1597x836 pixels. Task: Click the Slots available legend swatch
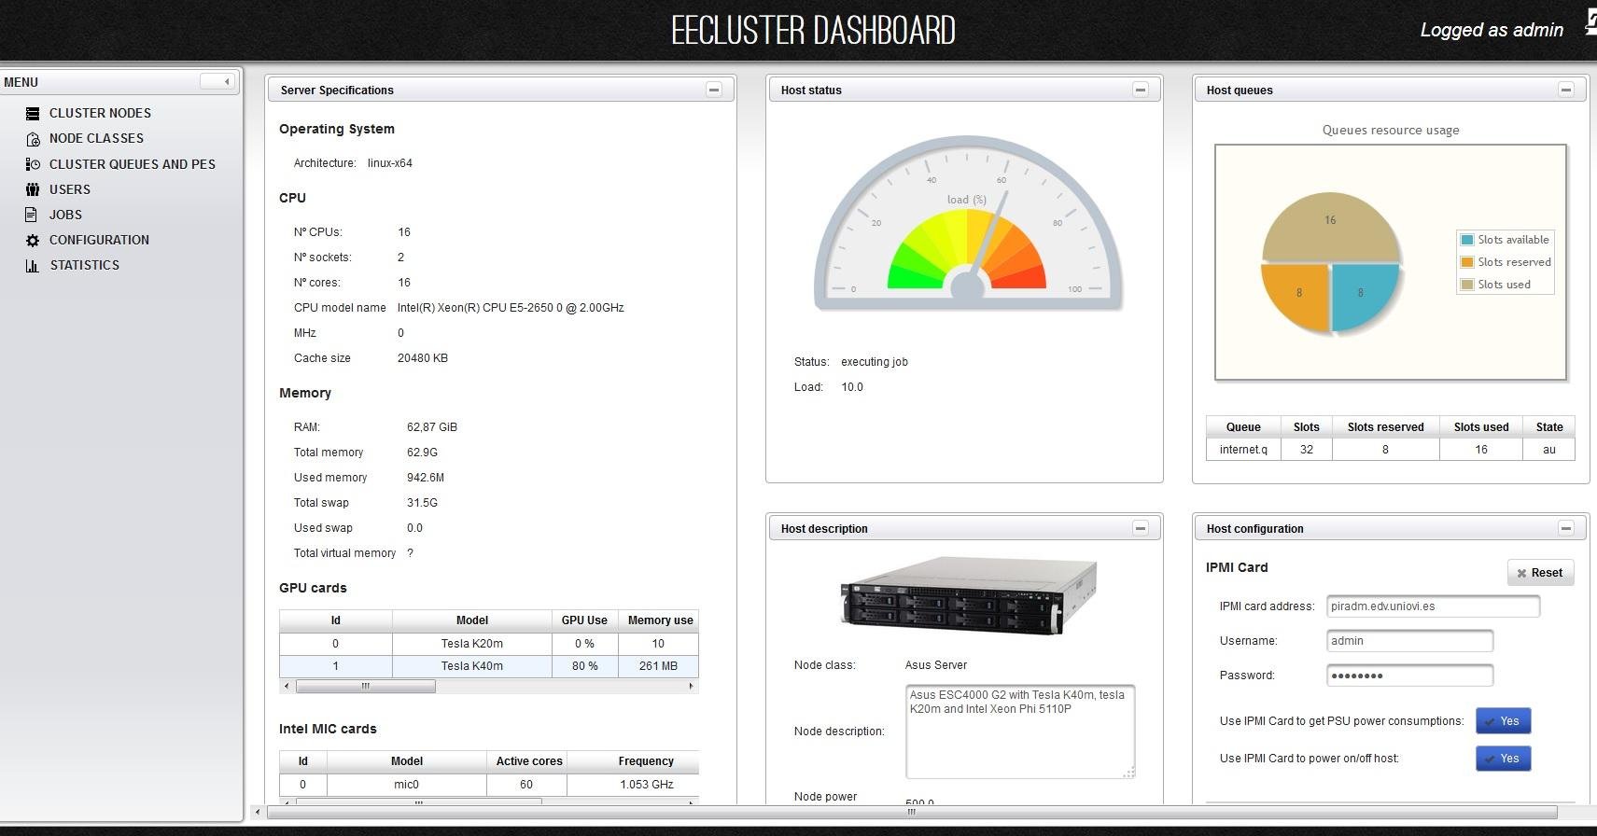[x=1467, y=240]
